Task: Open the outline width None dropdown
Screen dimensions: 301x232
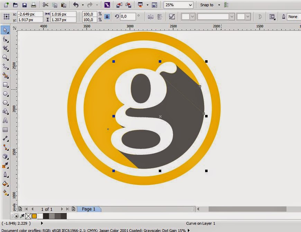Action: [x=294, y=17]
